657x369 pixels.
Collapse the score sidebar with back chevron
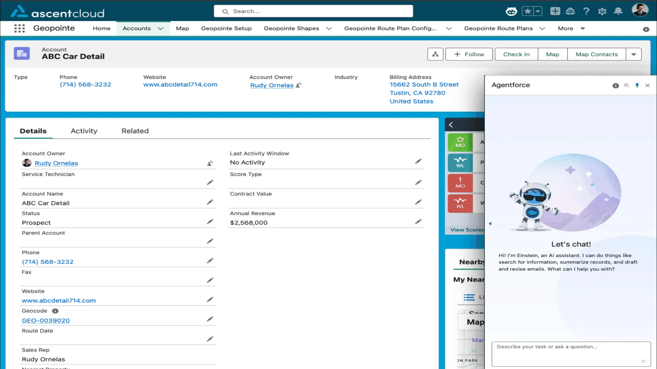pos(451,125)
